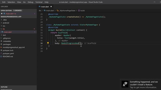Open the pubspec.yaml file
Image resolution: width=161 pixels, height=90 pixels.
point(8,53)
